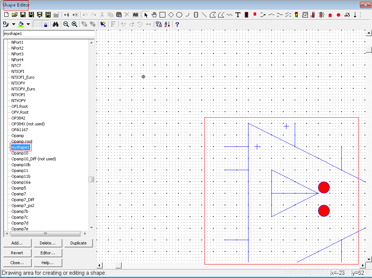
Task: Select 'OP384X (not used)' list entry
Action: coord(28,124)
